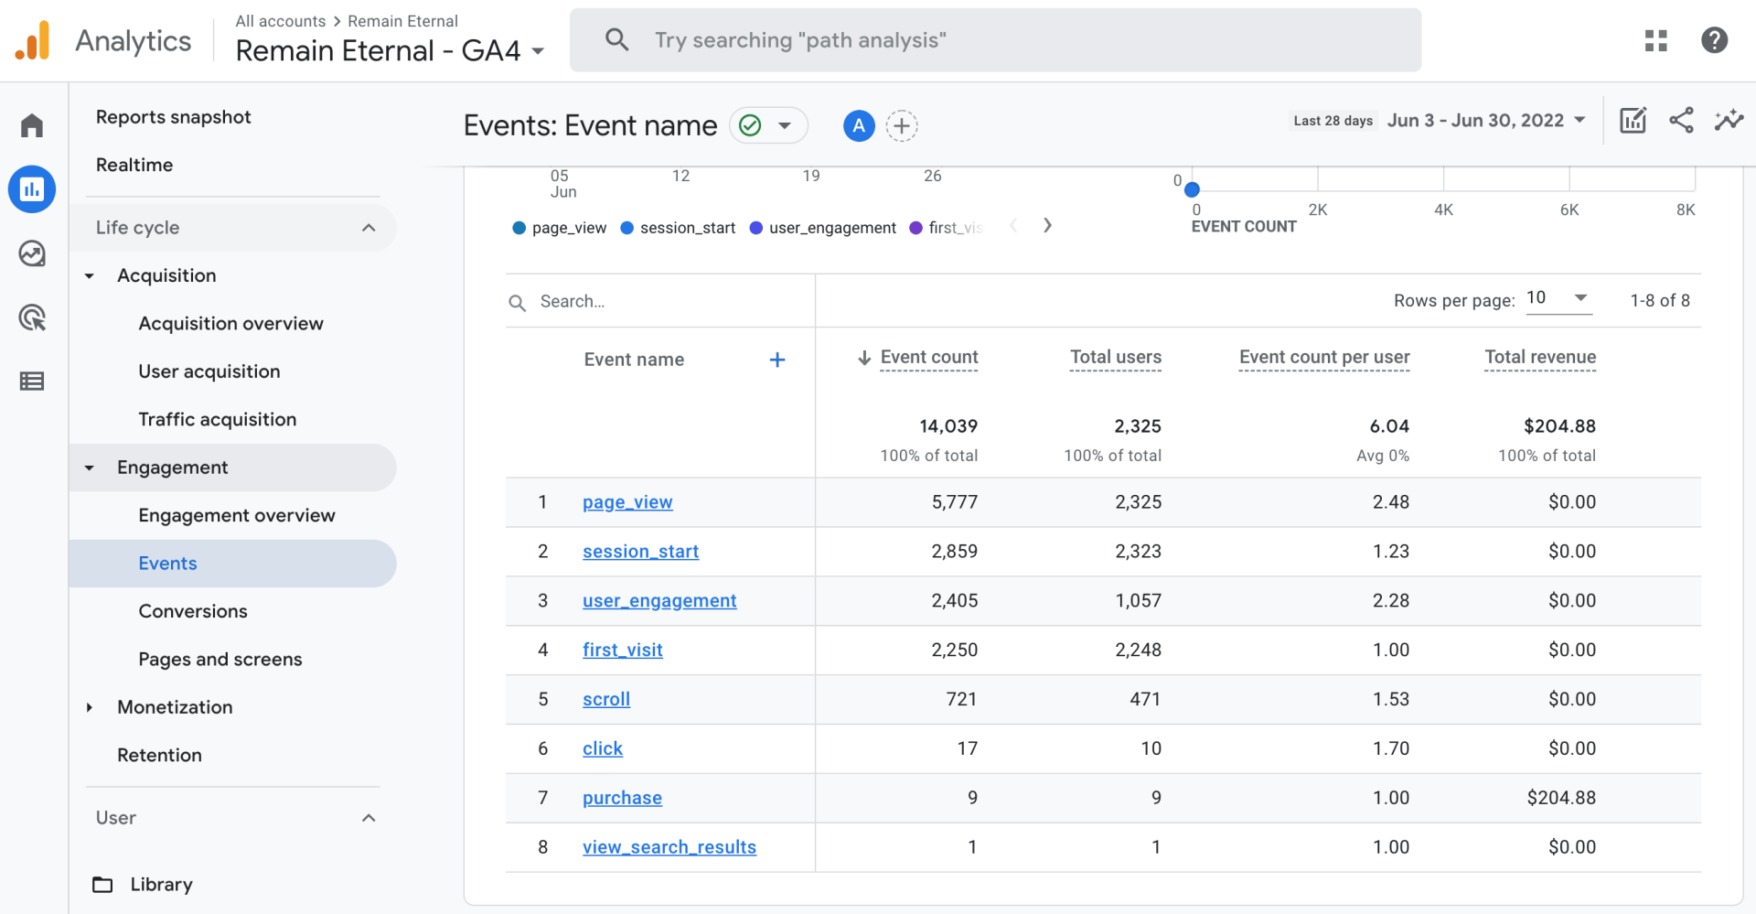Click the Customize report icon
1756x914 pixels.
tap(1633, 121)
